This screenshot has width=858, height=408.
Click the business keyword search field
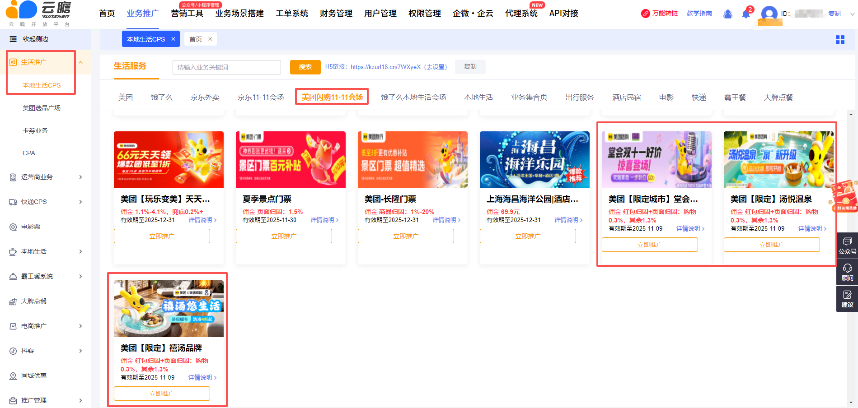[226, 67]
